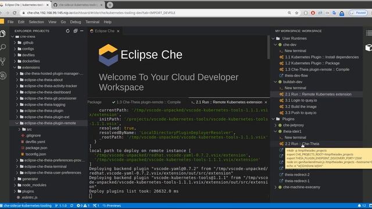Open the Source Control icon in activity bar

tap(3, 62)
